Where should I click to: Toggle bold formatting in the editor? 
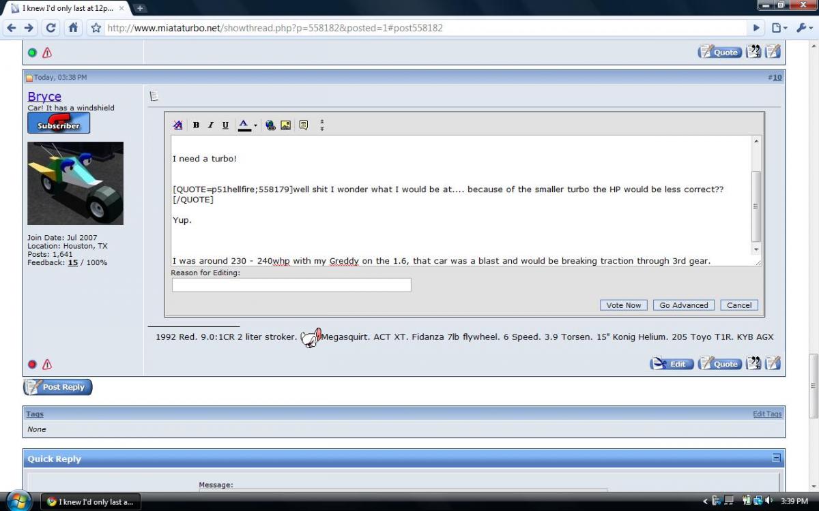(196, 125)
